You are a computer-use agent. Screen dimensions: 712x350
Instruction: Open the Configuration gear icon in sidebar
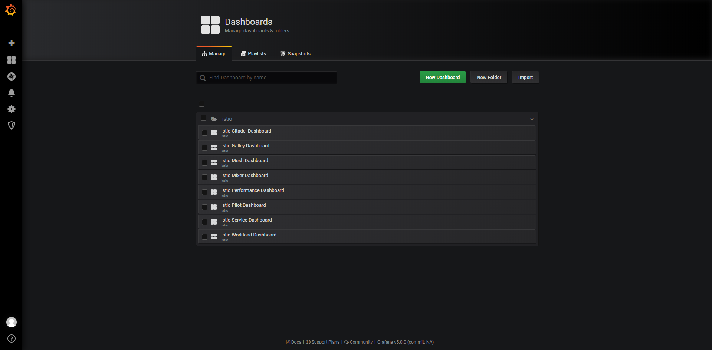click(12, 109)
